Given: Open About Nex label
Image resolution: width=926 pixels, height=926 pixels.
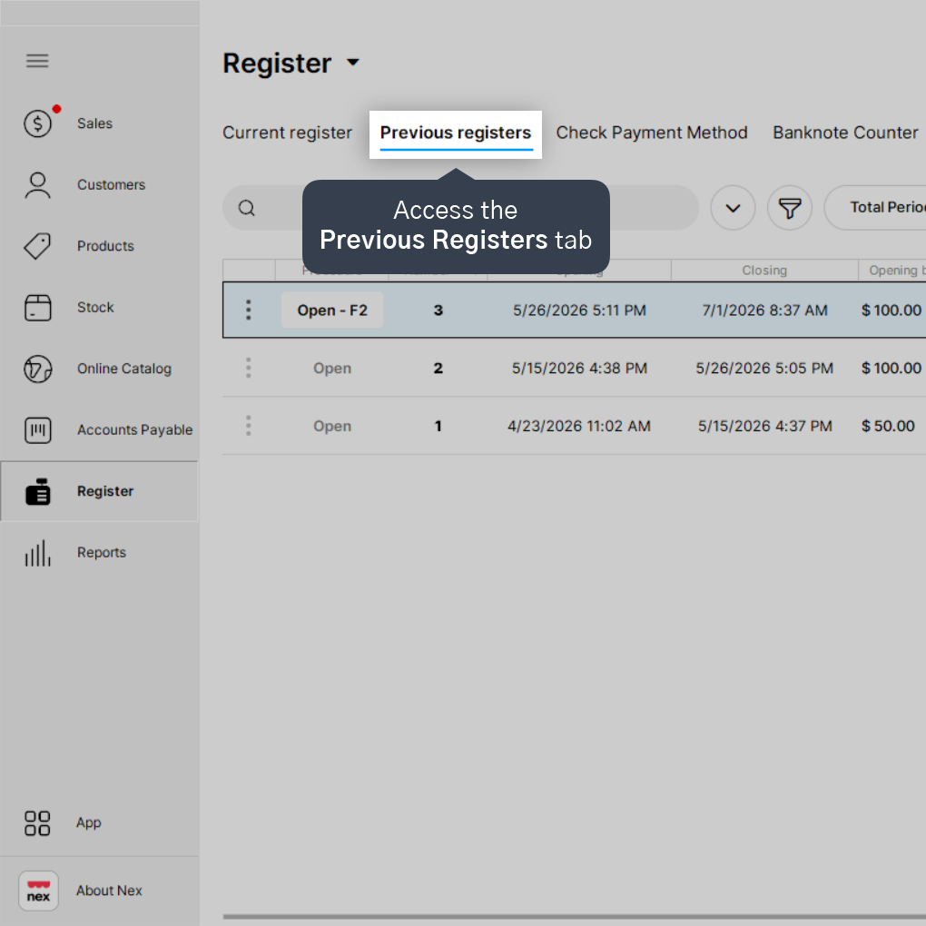Looking at the screenshot, I should (x=109, y=891).
